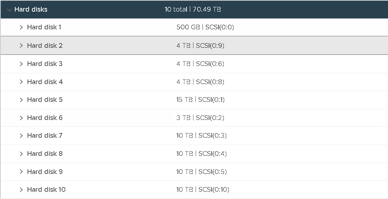Expand Hard disk 4 chevron

(21, 82)
